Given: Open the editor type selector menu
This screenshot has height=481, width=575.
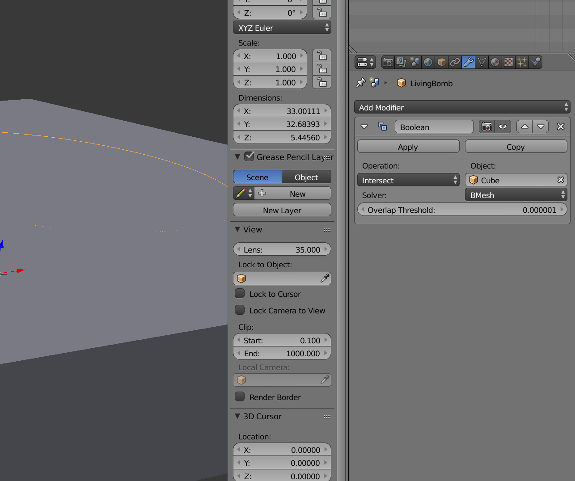Looking at the screenshot, I should [365, 62].
